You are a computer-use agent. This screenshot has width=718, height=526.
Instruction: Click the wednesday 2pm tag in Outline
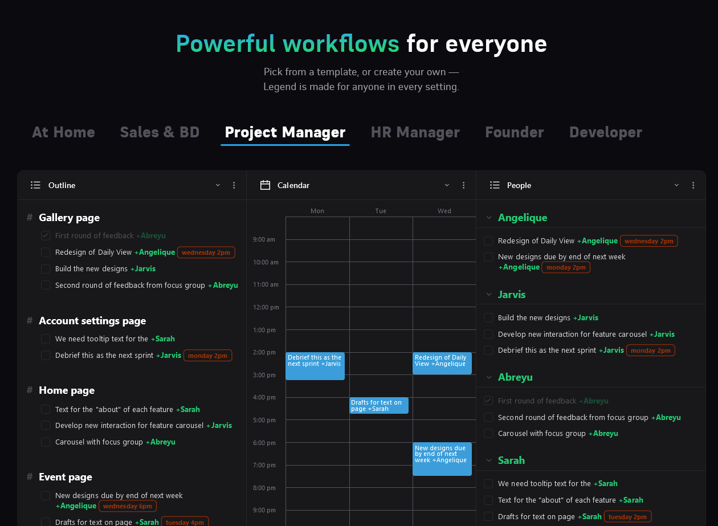pyautogui.click(x=206, y=252)
